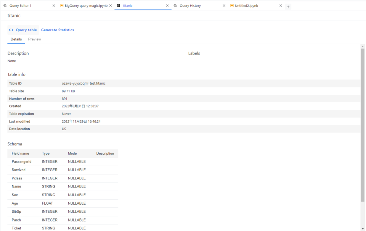Close the Query History tab
This screenshot has width=366, height=231.
[224, 6]
